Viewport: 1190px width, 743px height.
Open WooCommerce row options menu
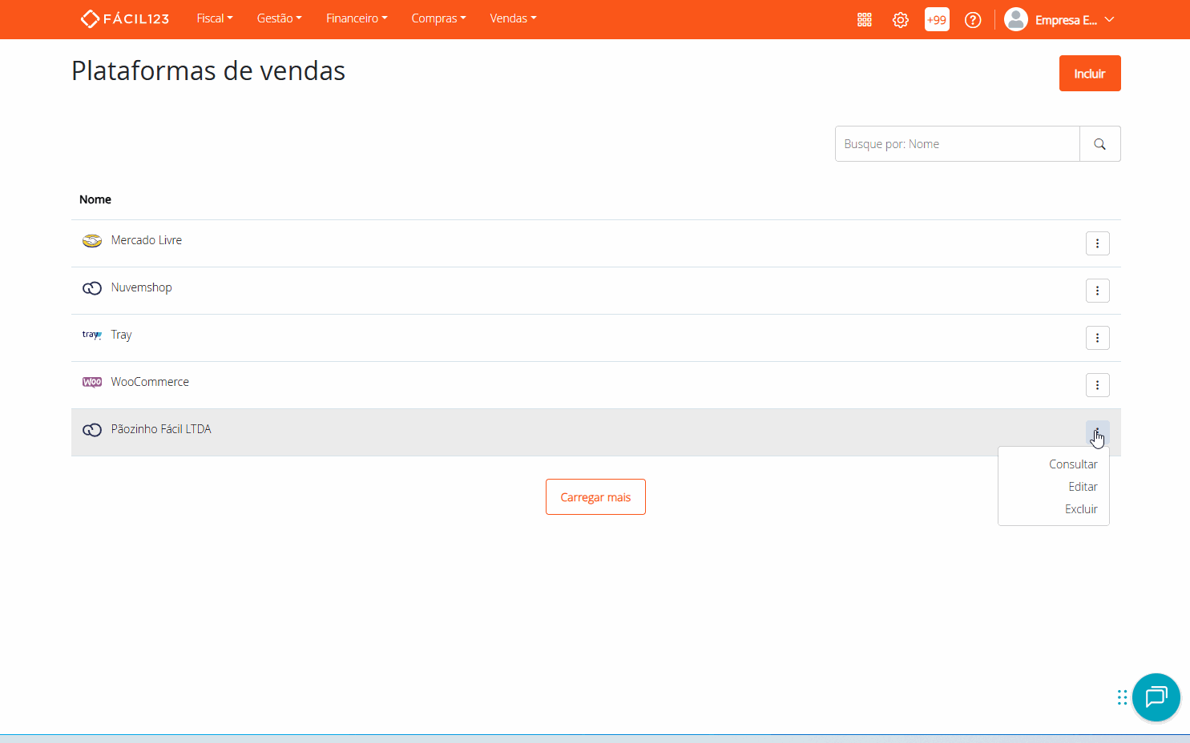(1097, 385)
